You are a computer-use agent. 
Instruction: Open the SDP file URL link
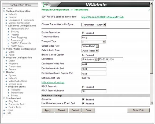103,17
